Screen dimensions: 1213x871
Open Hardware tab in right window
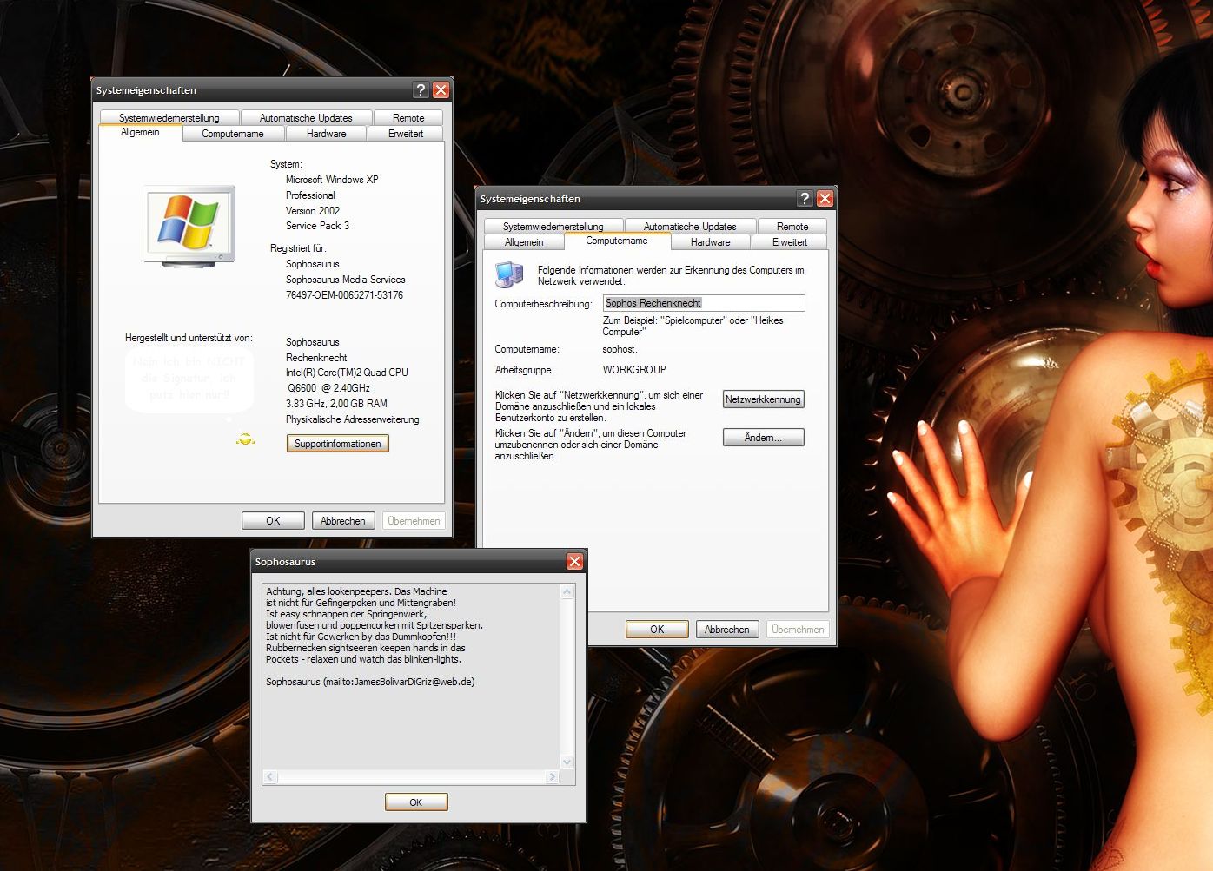[x=710, y=242]
